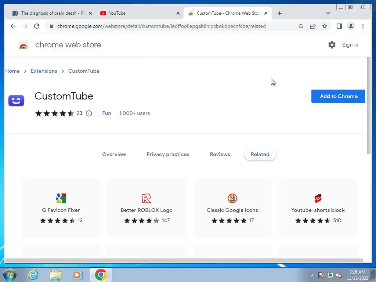The height and width of the screenshot is (282, 376).
Task: Open the Classic Google Icons icon
Action: [232, 198]
